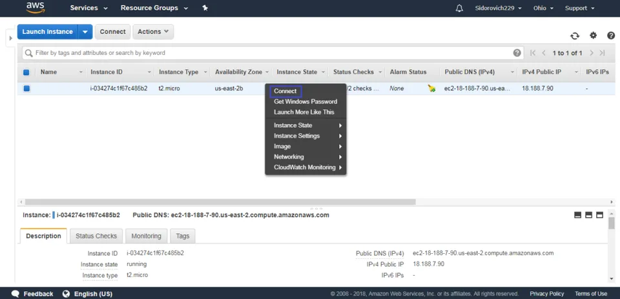Open the Support dropdown menu
The width and height of the screenshot is (620, 299).
tap(580, 8)
